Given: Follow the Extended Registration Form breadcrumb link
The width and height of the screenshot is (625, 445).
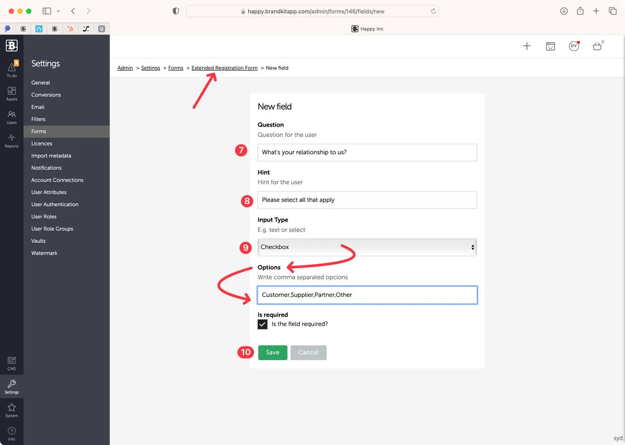Looking at the screenshot, I should pos(224,68).
